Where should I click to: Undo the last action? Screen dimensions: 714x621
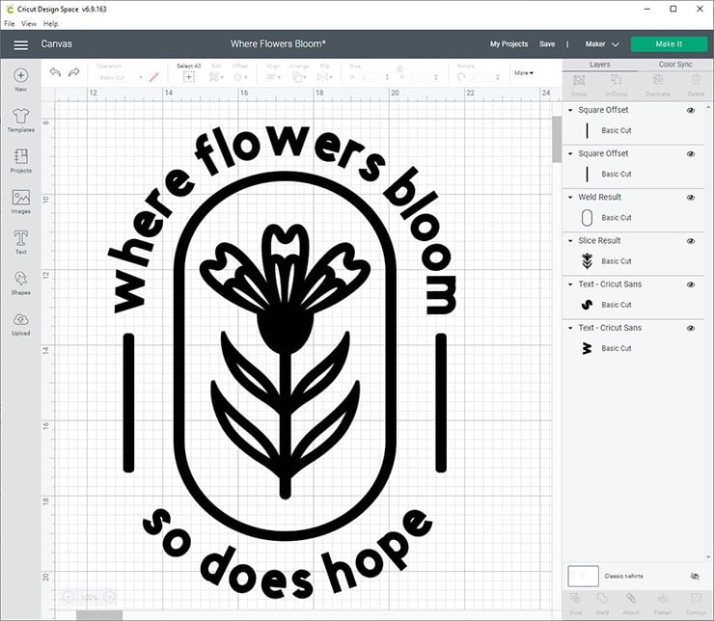click(55, 72)
